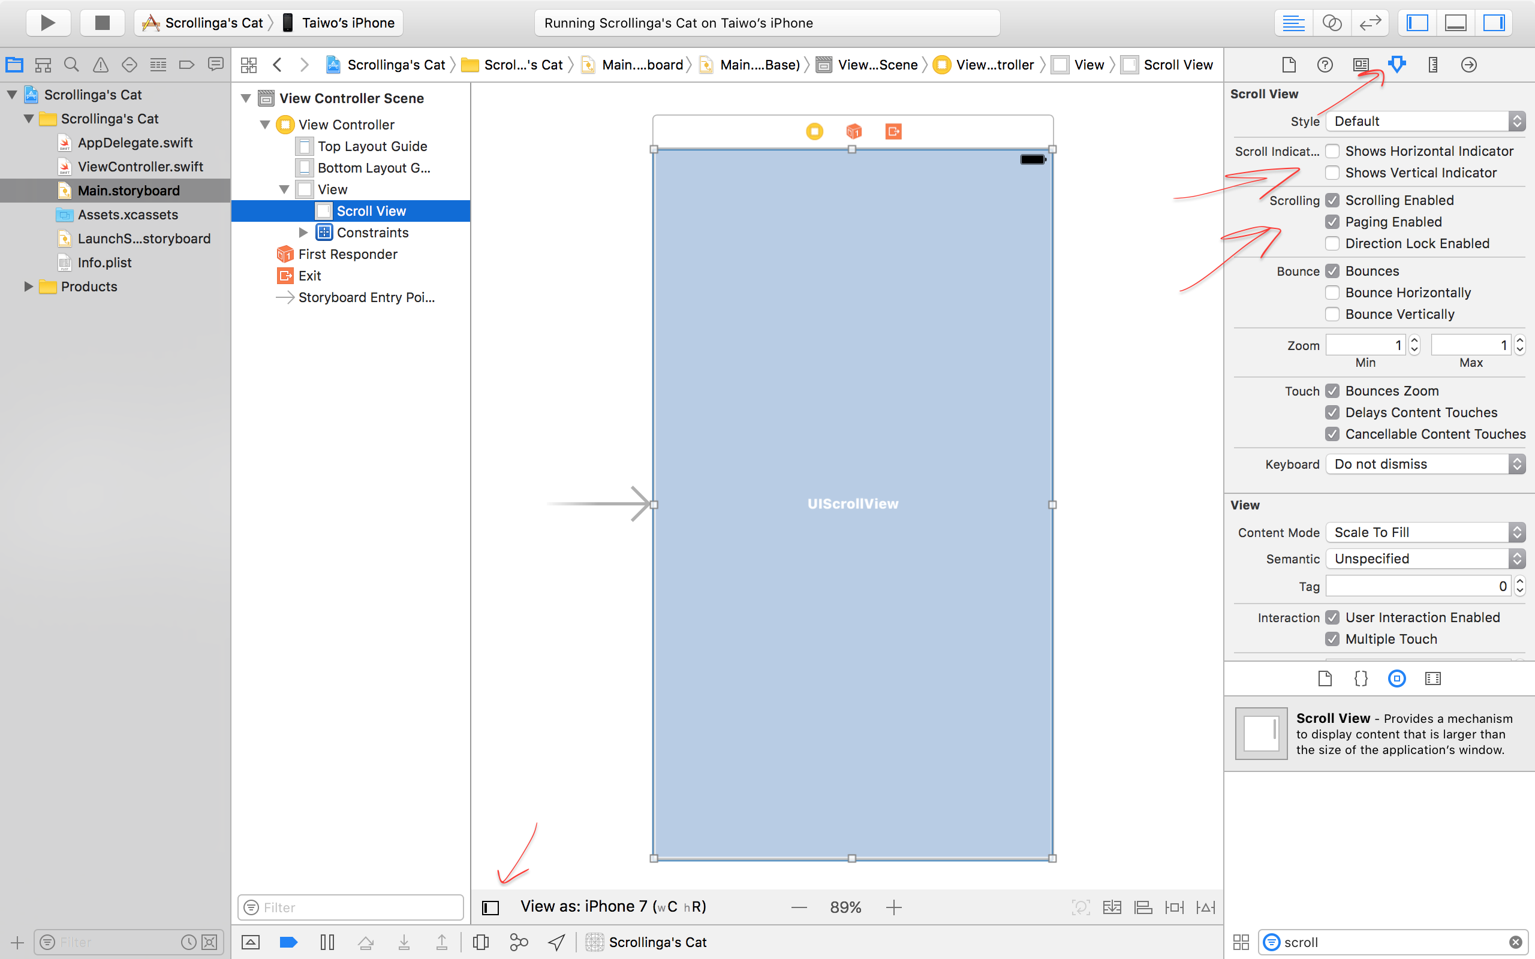Click View as: iPhone 7 device button
This screenshot has width=1535, height=959.
click(613, 906)
